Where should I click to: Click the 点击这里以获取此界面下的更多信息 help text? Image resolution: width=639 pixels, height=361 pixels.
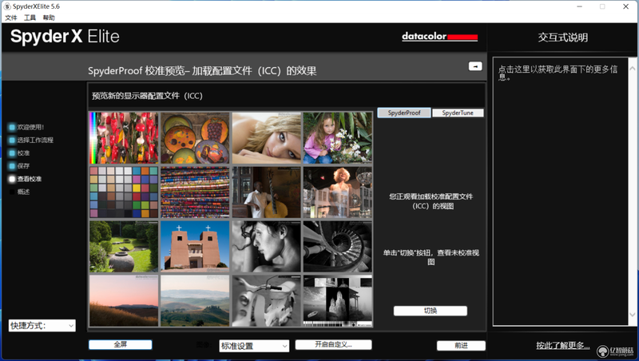point(558,73)
